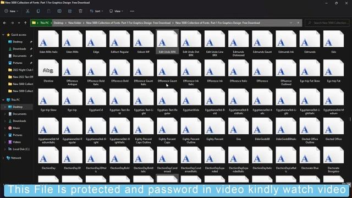Click the Rename icon in toolbar
This screenshot has height=198, width=352.
point(59,11)
